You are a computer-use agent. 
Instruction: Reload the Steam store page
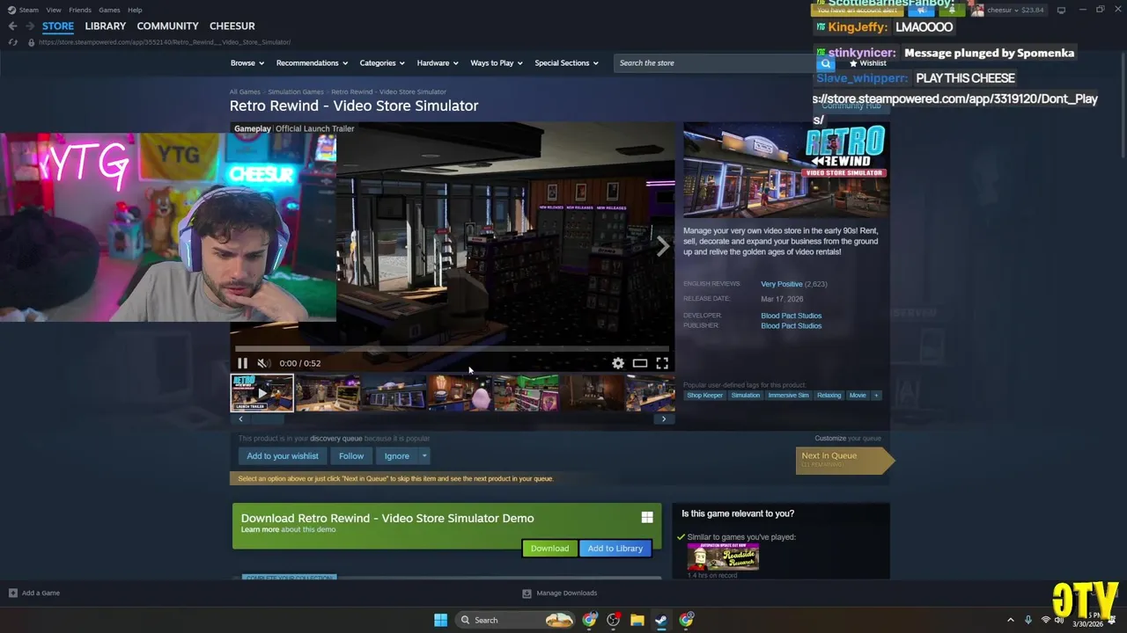[x=12, y=42]
